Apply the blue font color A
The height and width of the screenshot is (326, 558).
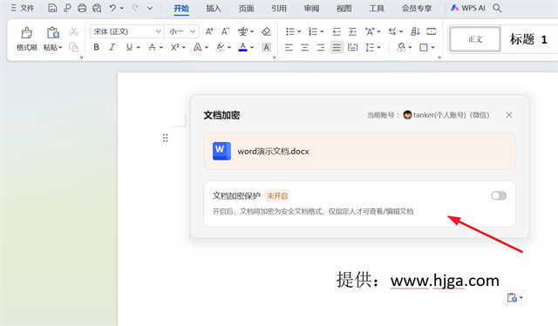[x=243, y=47]
